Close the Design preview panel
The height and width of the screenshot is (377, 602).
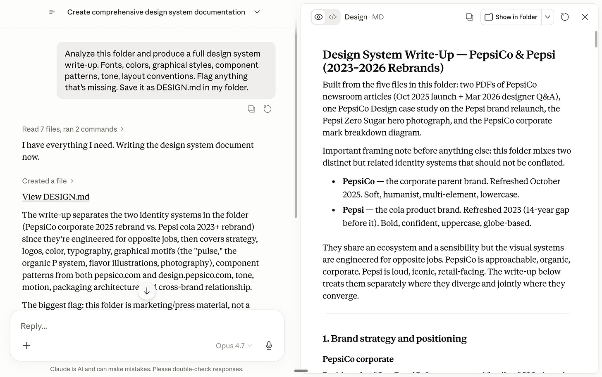[585, 17]
